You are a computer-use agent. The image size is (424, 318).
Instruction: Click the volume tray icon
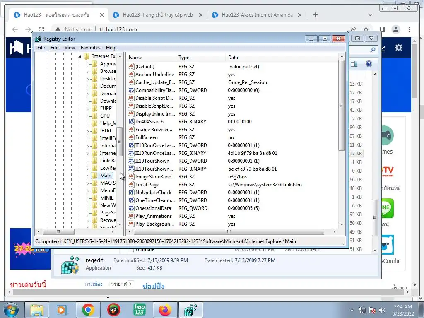(382, 310)
